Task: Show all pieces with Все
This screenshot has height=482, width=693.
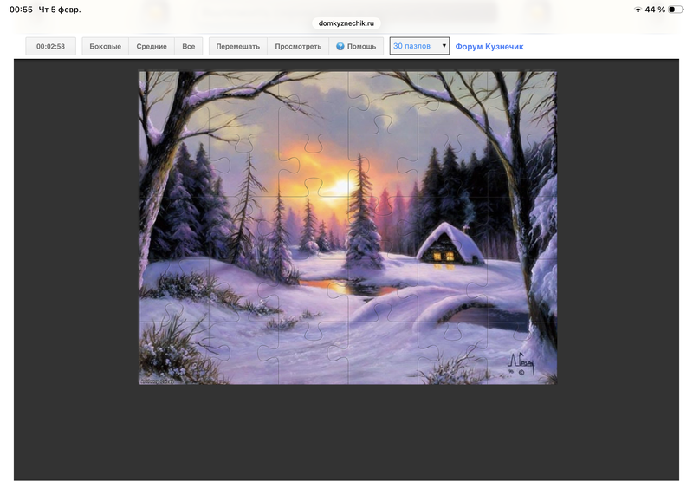Action: [189, 47]
